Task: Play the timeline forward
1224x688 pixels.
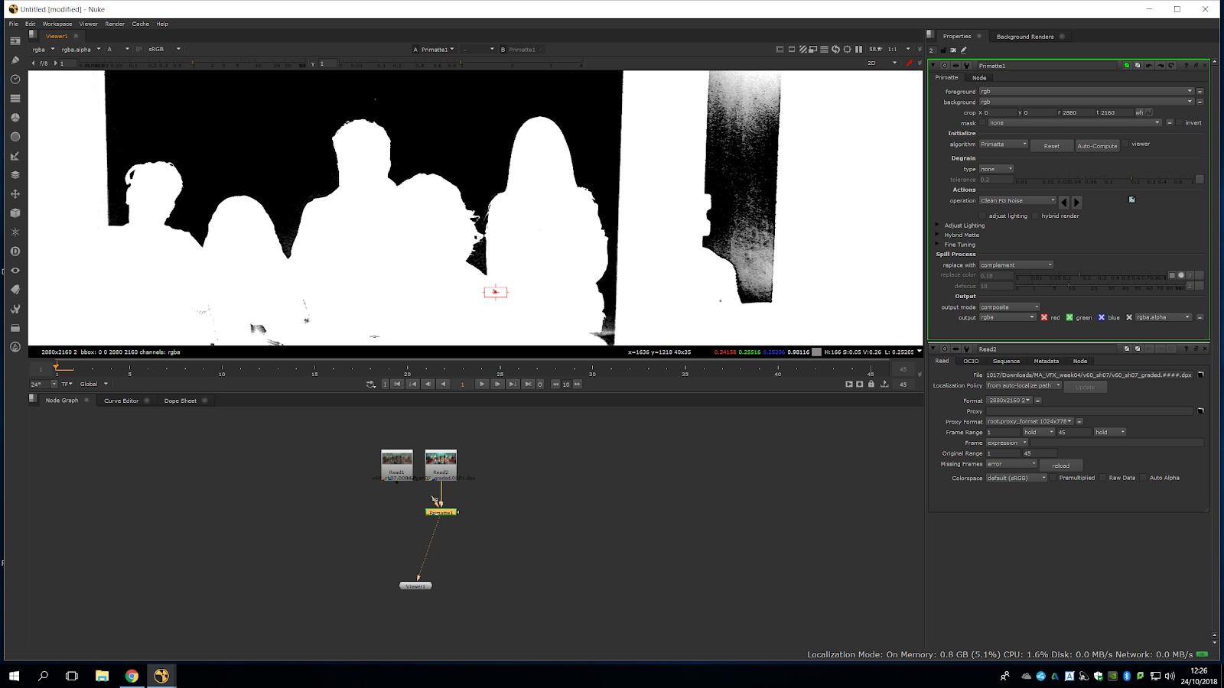Action: [x=481, y=385]
